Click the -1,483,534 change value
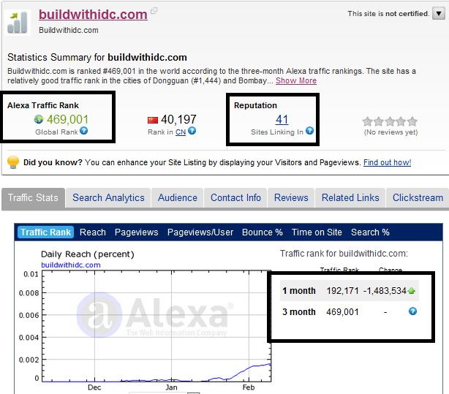This screenshot has width=449, height=394. [x=385, y=291]
